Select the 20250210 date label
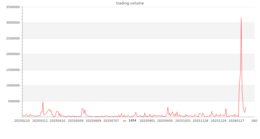Image resolution: width=260 pixels, height=139 pixels. tap(22, 121)
